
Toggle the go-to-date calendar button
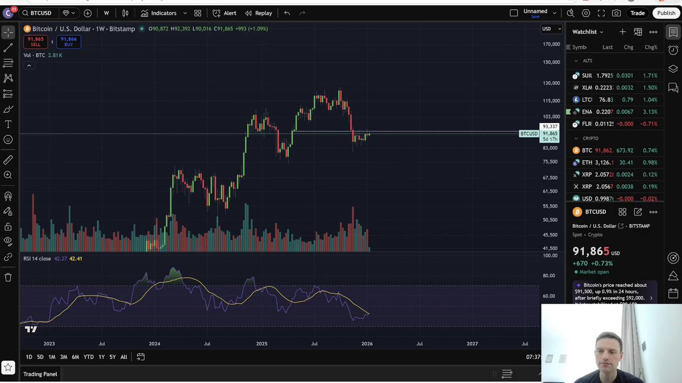140,357
